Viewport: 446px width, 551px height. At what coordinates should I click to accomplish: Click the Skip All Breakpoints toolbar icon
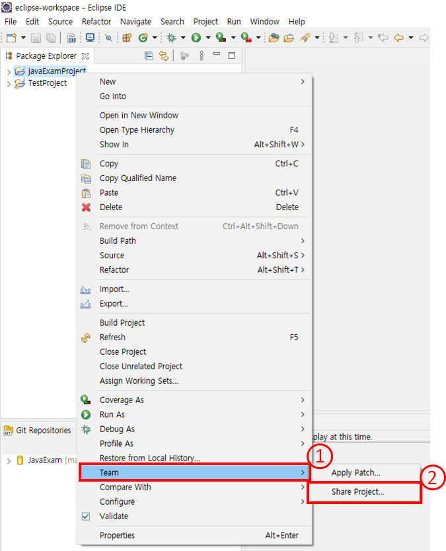point(109,38)
